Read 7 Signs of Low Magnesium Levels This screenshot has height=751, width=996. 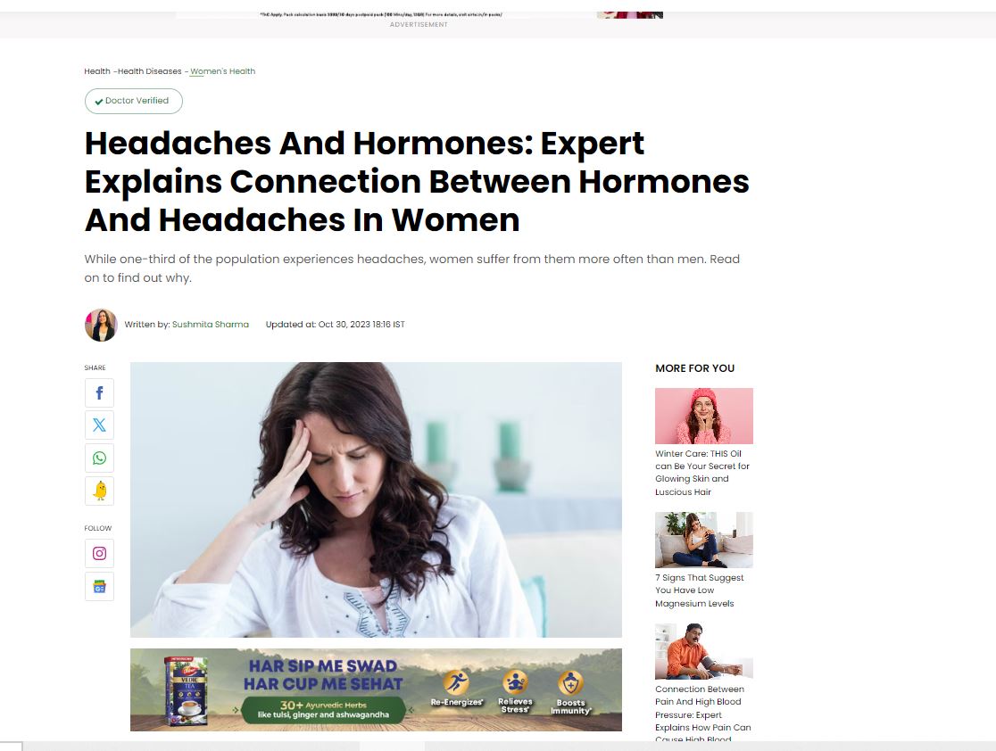point(699,590)
